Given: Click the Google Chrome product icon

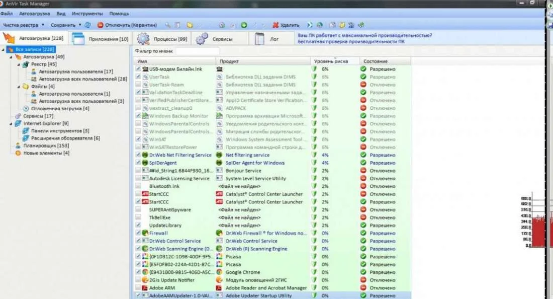Looking at the screenshot, I should coord(219,272).
